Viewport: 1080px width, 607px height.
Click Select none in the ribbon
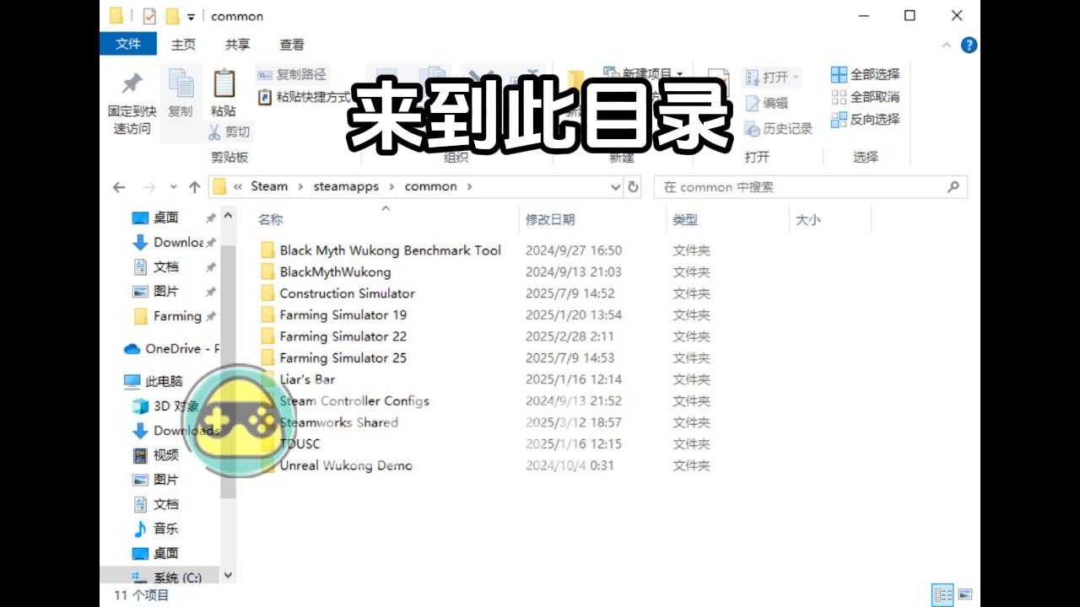click(866, 97)
